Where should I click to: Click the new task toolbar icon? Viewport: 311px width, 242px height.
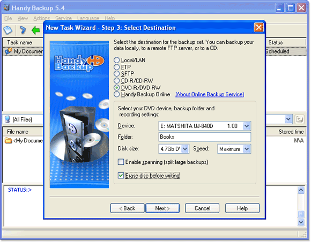[x=8, y=30]
